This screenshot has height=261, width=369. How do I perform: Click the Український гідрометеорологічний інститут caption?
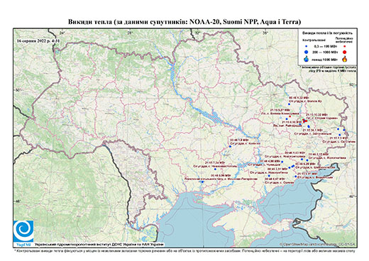(x=99, y=245)
